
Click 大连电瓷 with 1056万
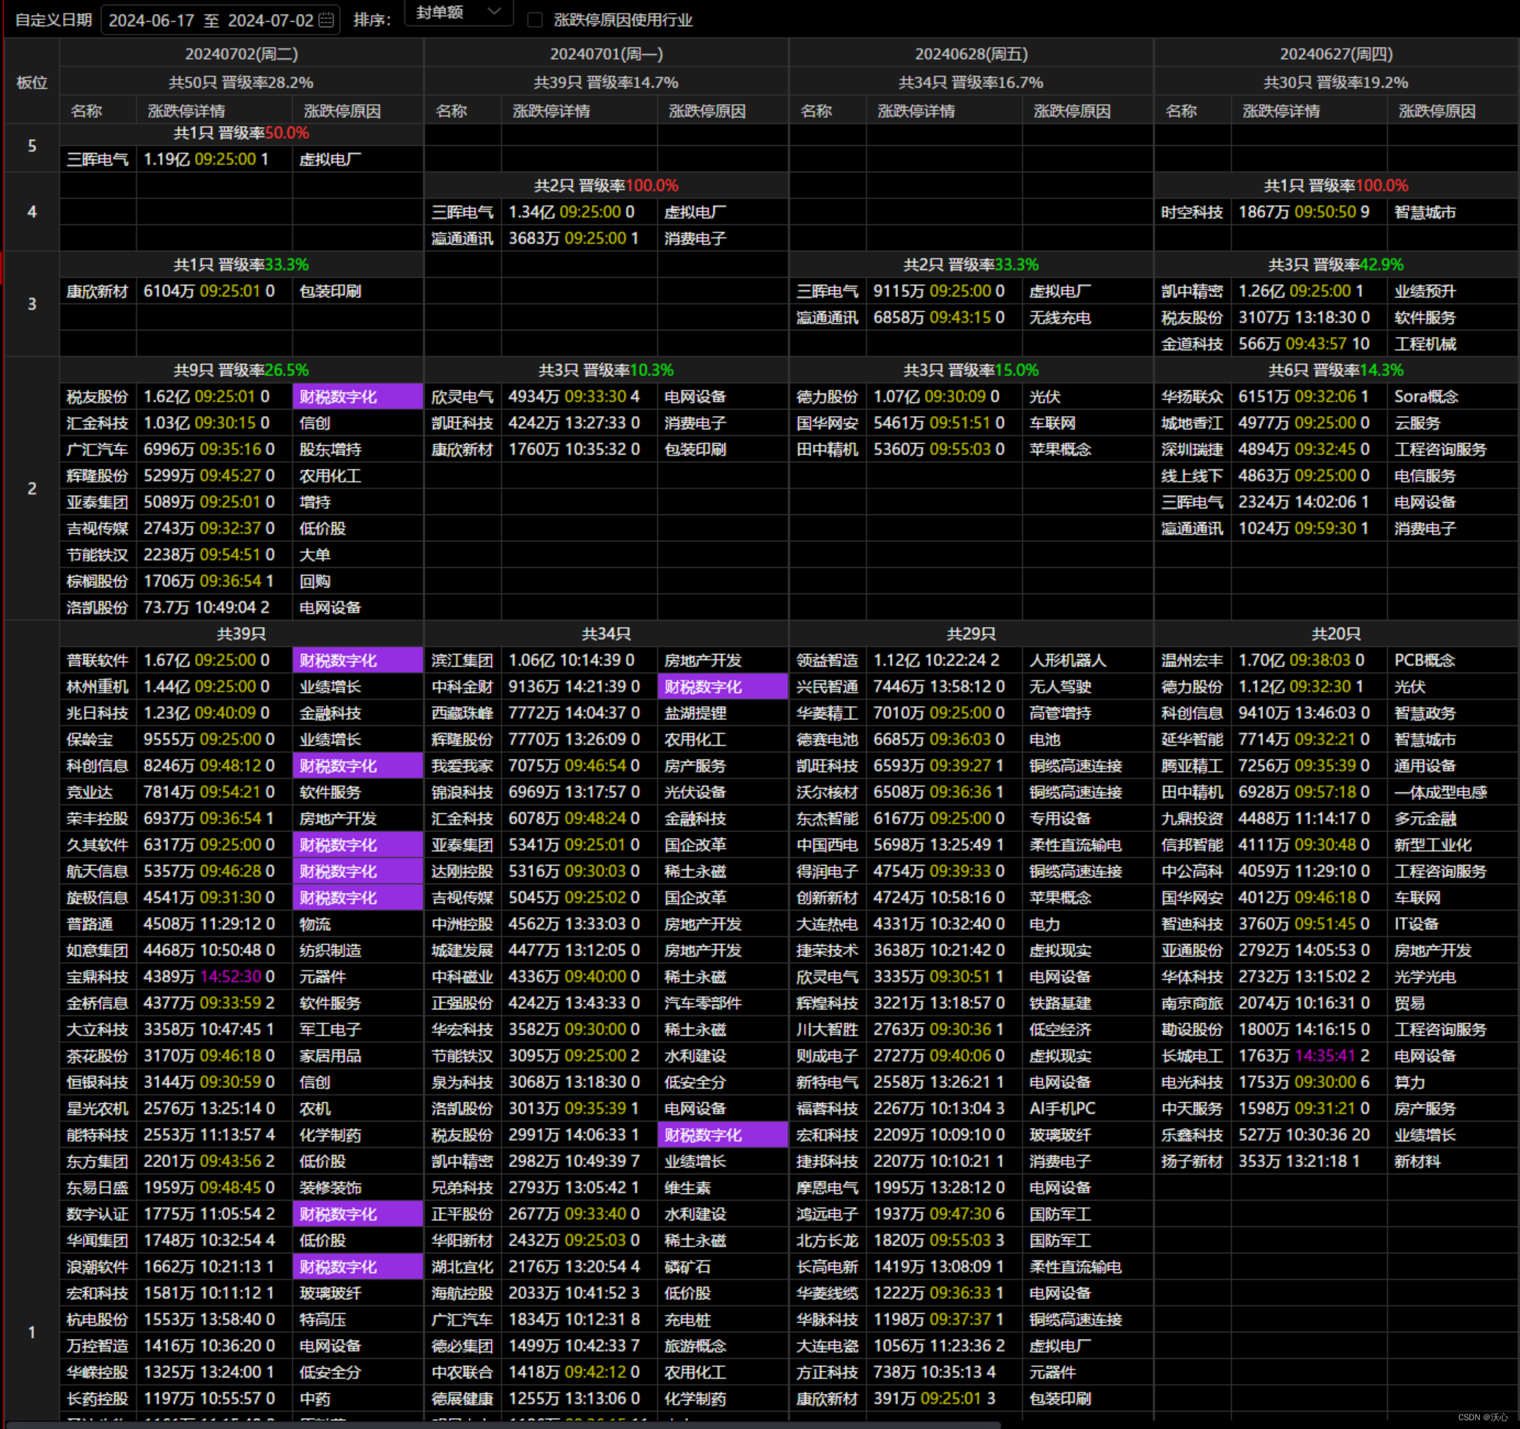[x=827, y=1346]
